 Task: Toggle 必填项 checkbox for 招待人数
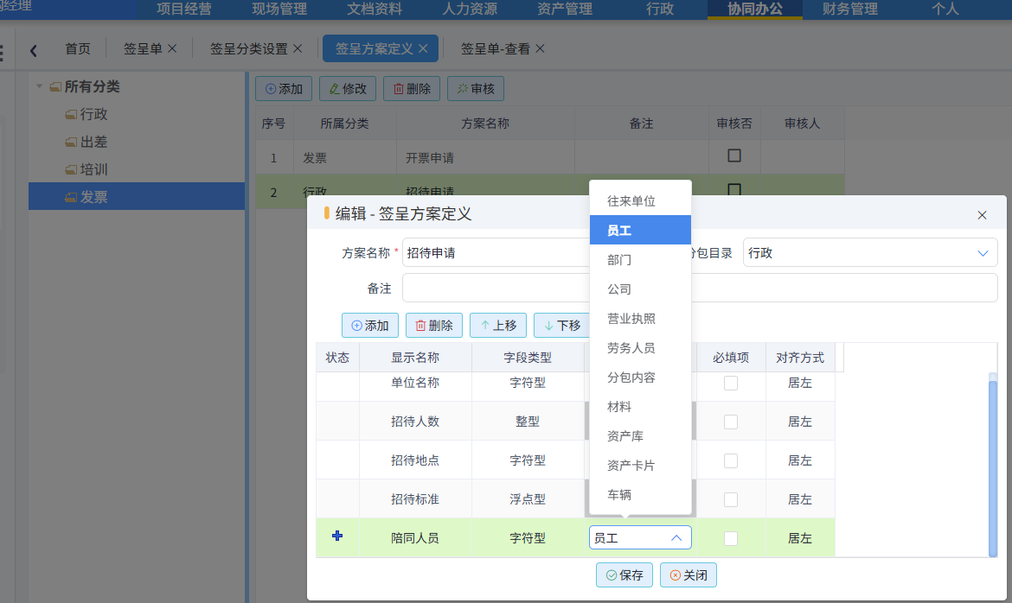click(x=731, y=422)
